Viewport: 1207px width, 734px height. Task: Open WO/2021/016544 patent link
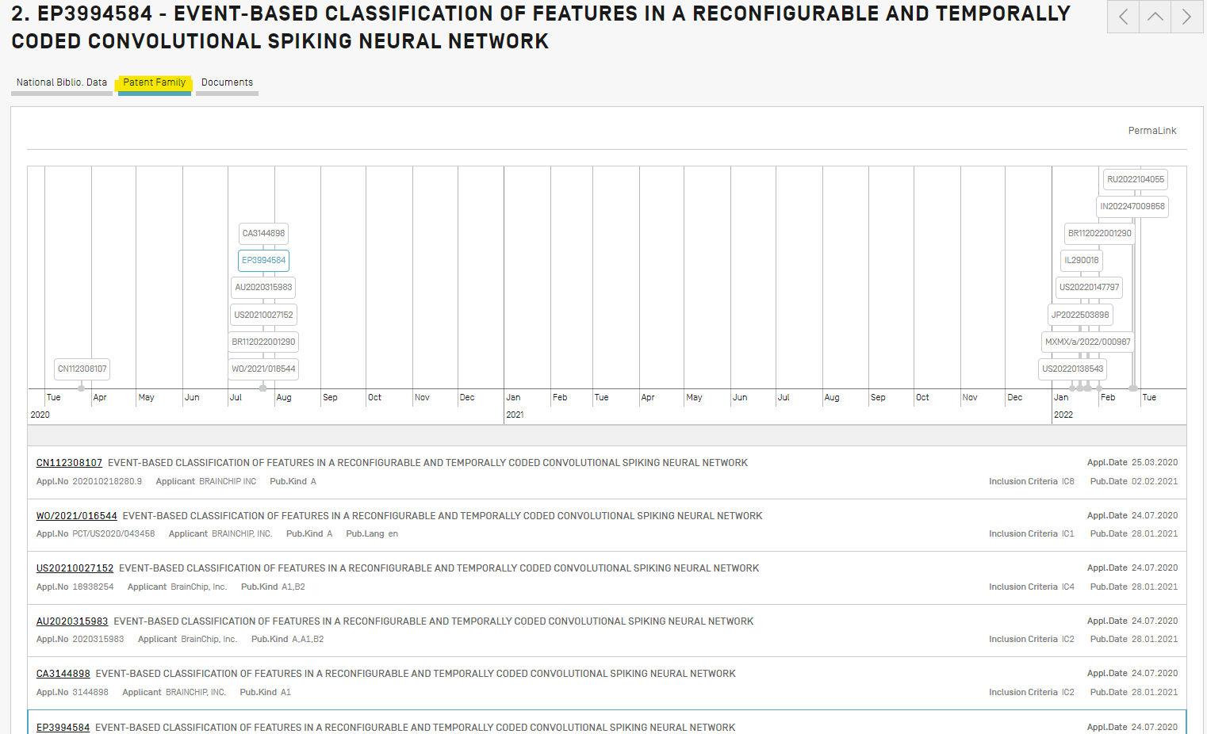pyautogui.click(x=77, y=516)
